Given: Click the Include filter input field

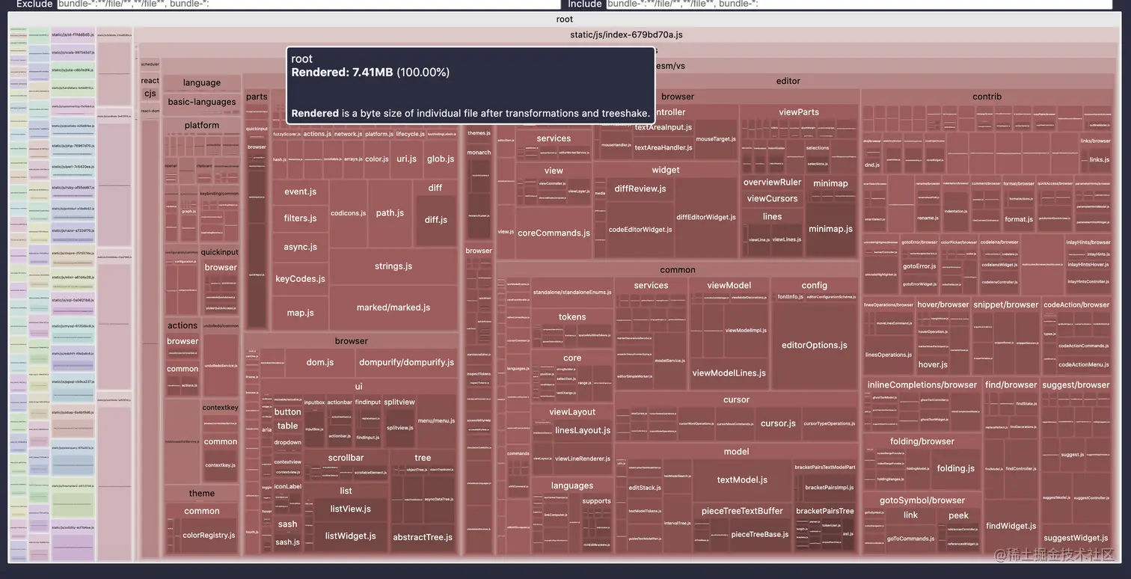Looking at the screenshot, I should pos(860,4).
